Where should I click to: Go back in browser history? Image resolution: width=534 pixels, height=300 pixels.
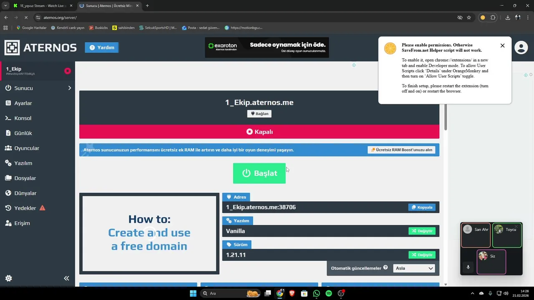coord(6,17)
